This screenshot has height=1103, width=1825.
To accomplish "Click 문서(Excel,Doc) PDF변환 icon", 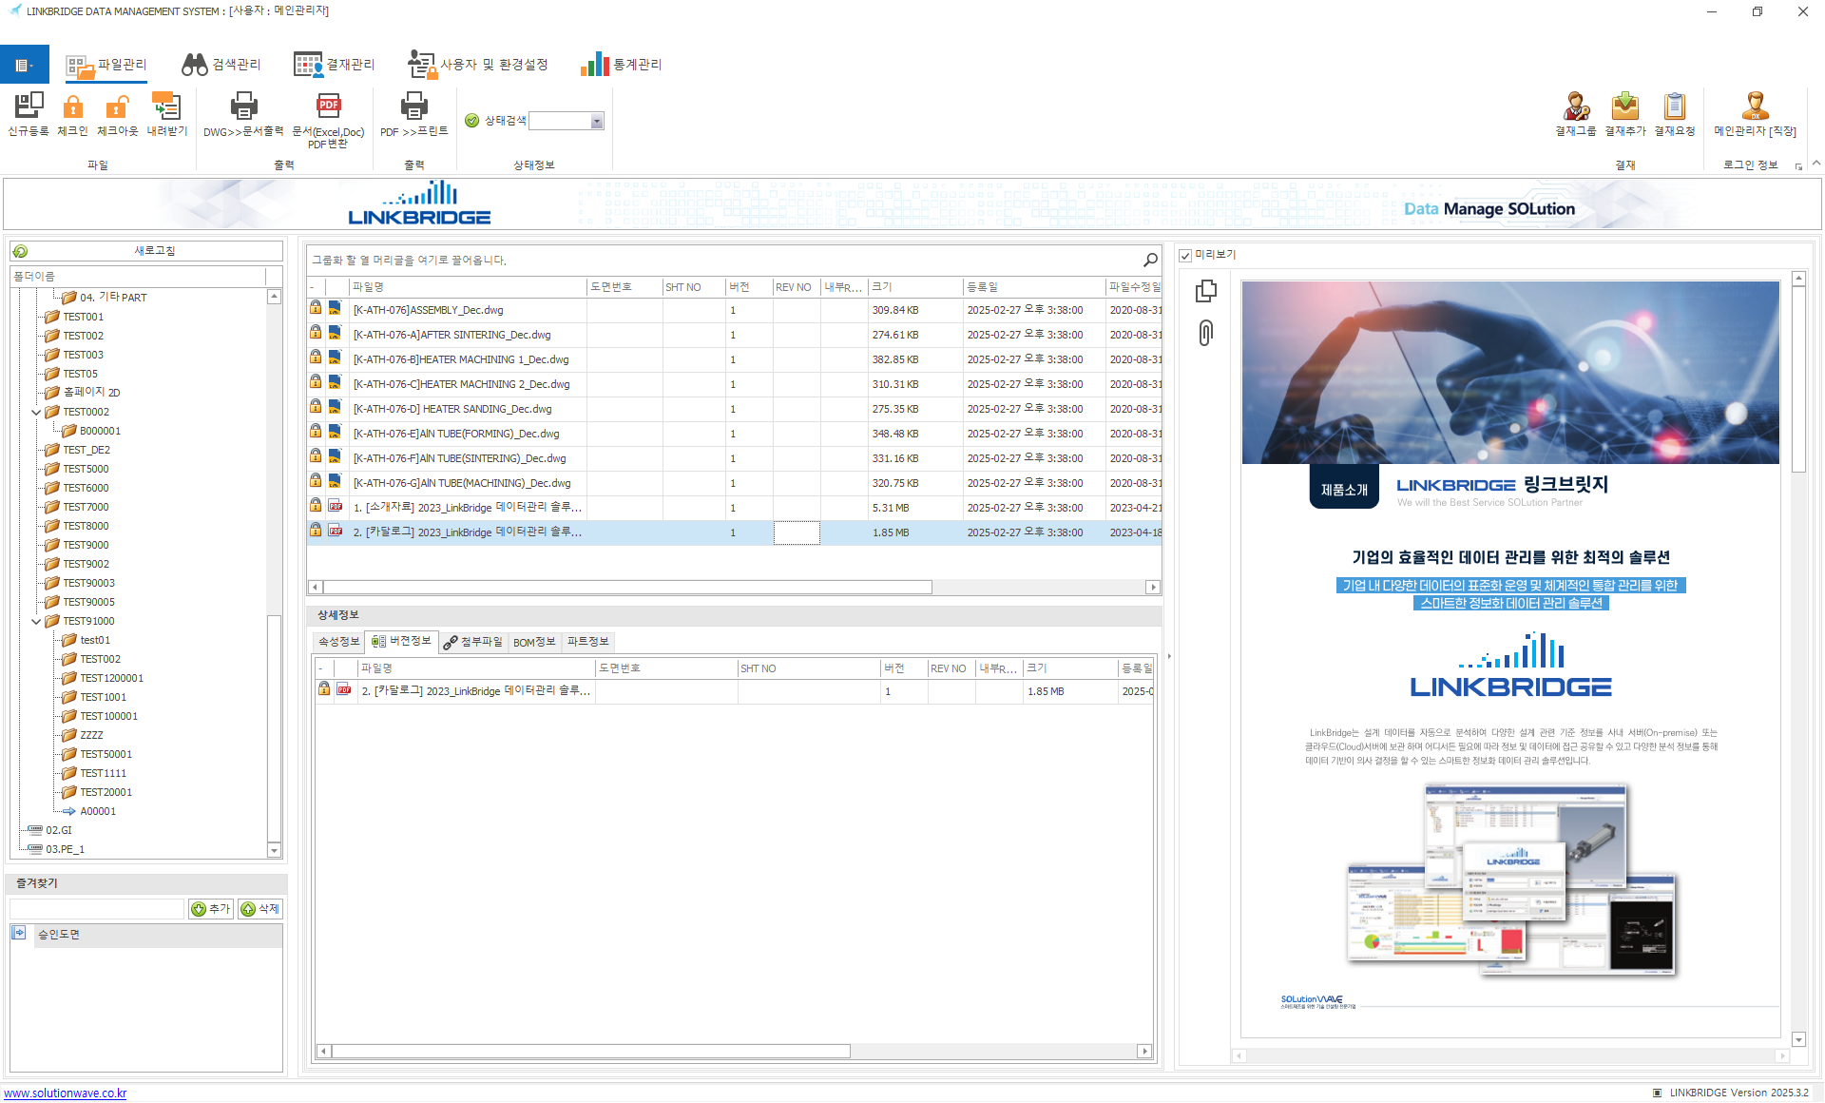I will tap(329, 106).
